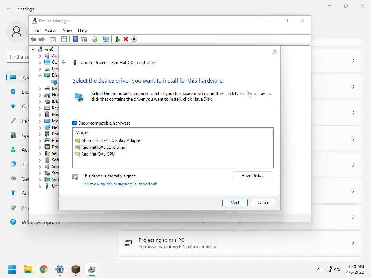The height and width of the screenshot is (278, 371).
Task: Click the volume icon in system tray
Action: (x=337, y=269)
